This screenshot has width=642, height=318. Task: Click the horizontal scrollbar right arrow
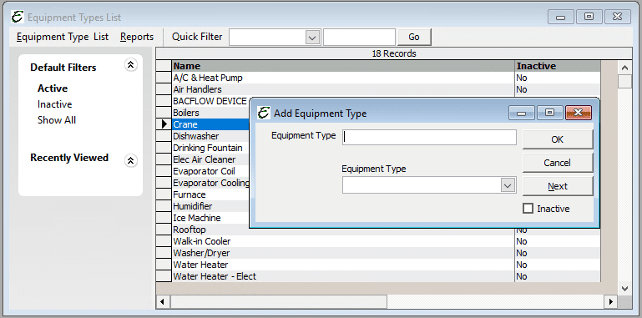click(611, 302)
